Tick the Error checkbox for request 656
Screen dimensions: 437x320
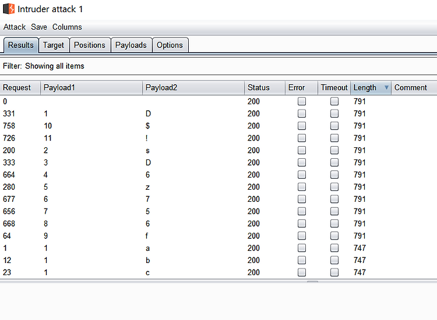pyautogui.click(x=302, y=212)
